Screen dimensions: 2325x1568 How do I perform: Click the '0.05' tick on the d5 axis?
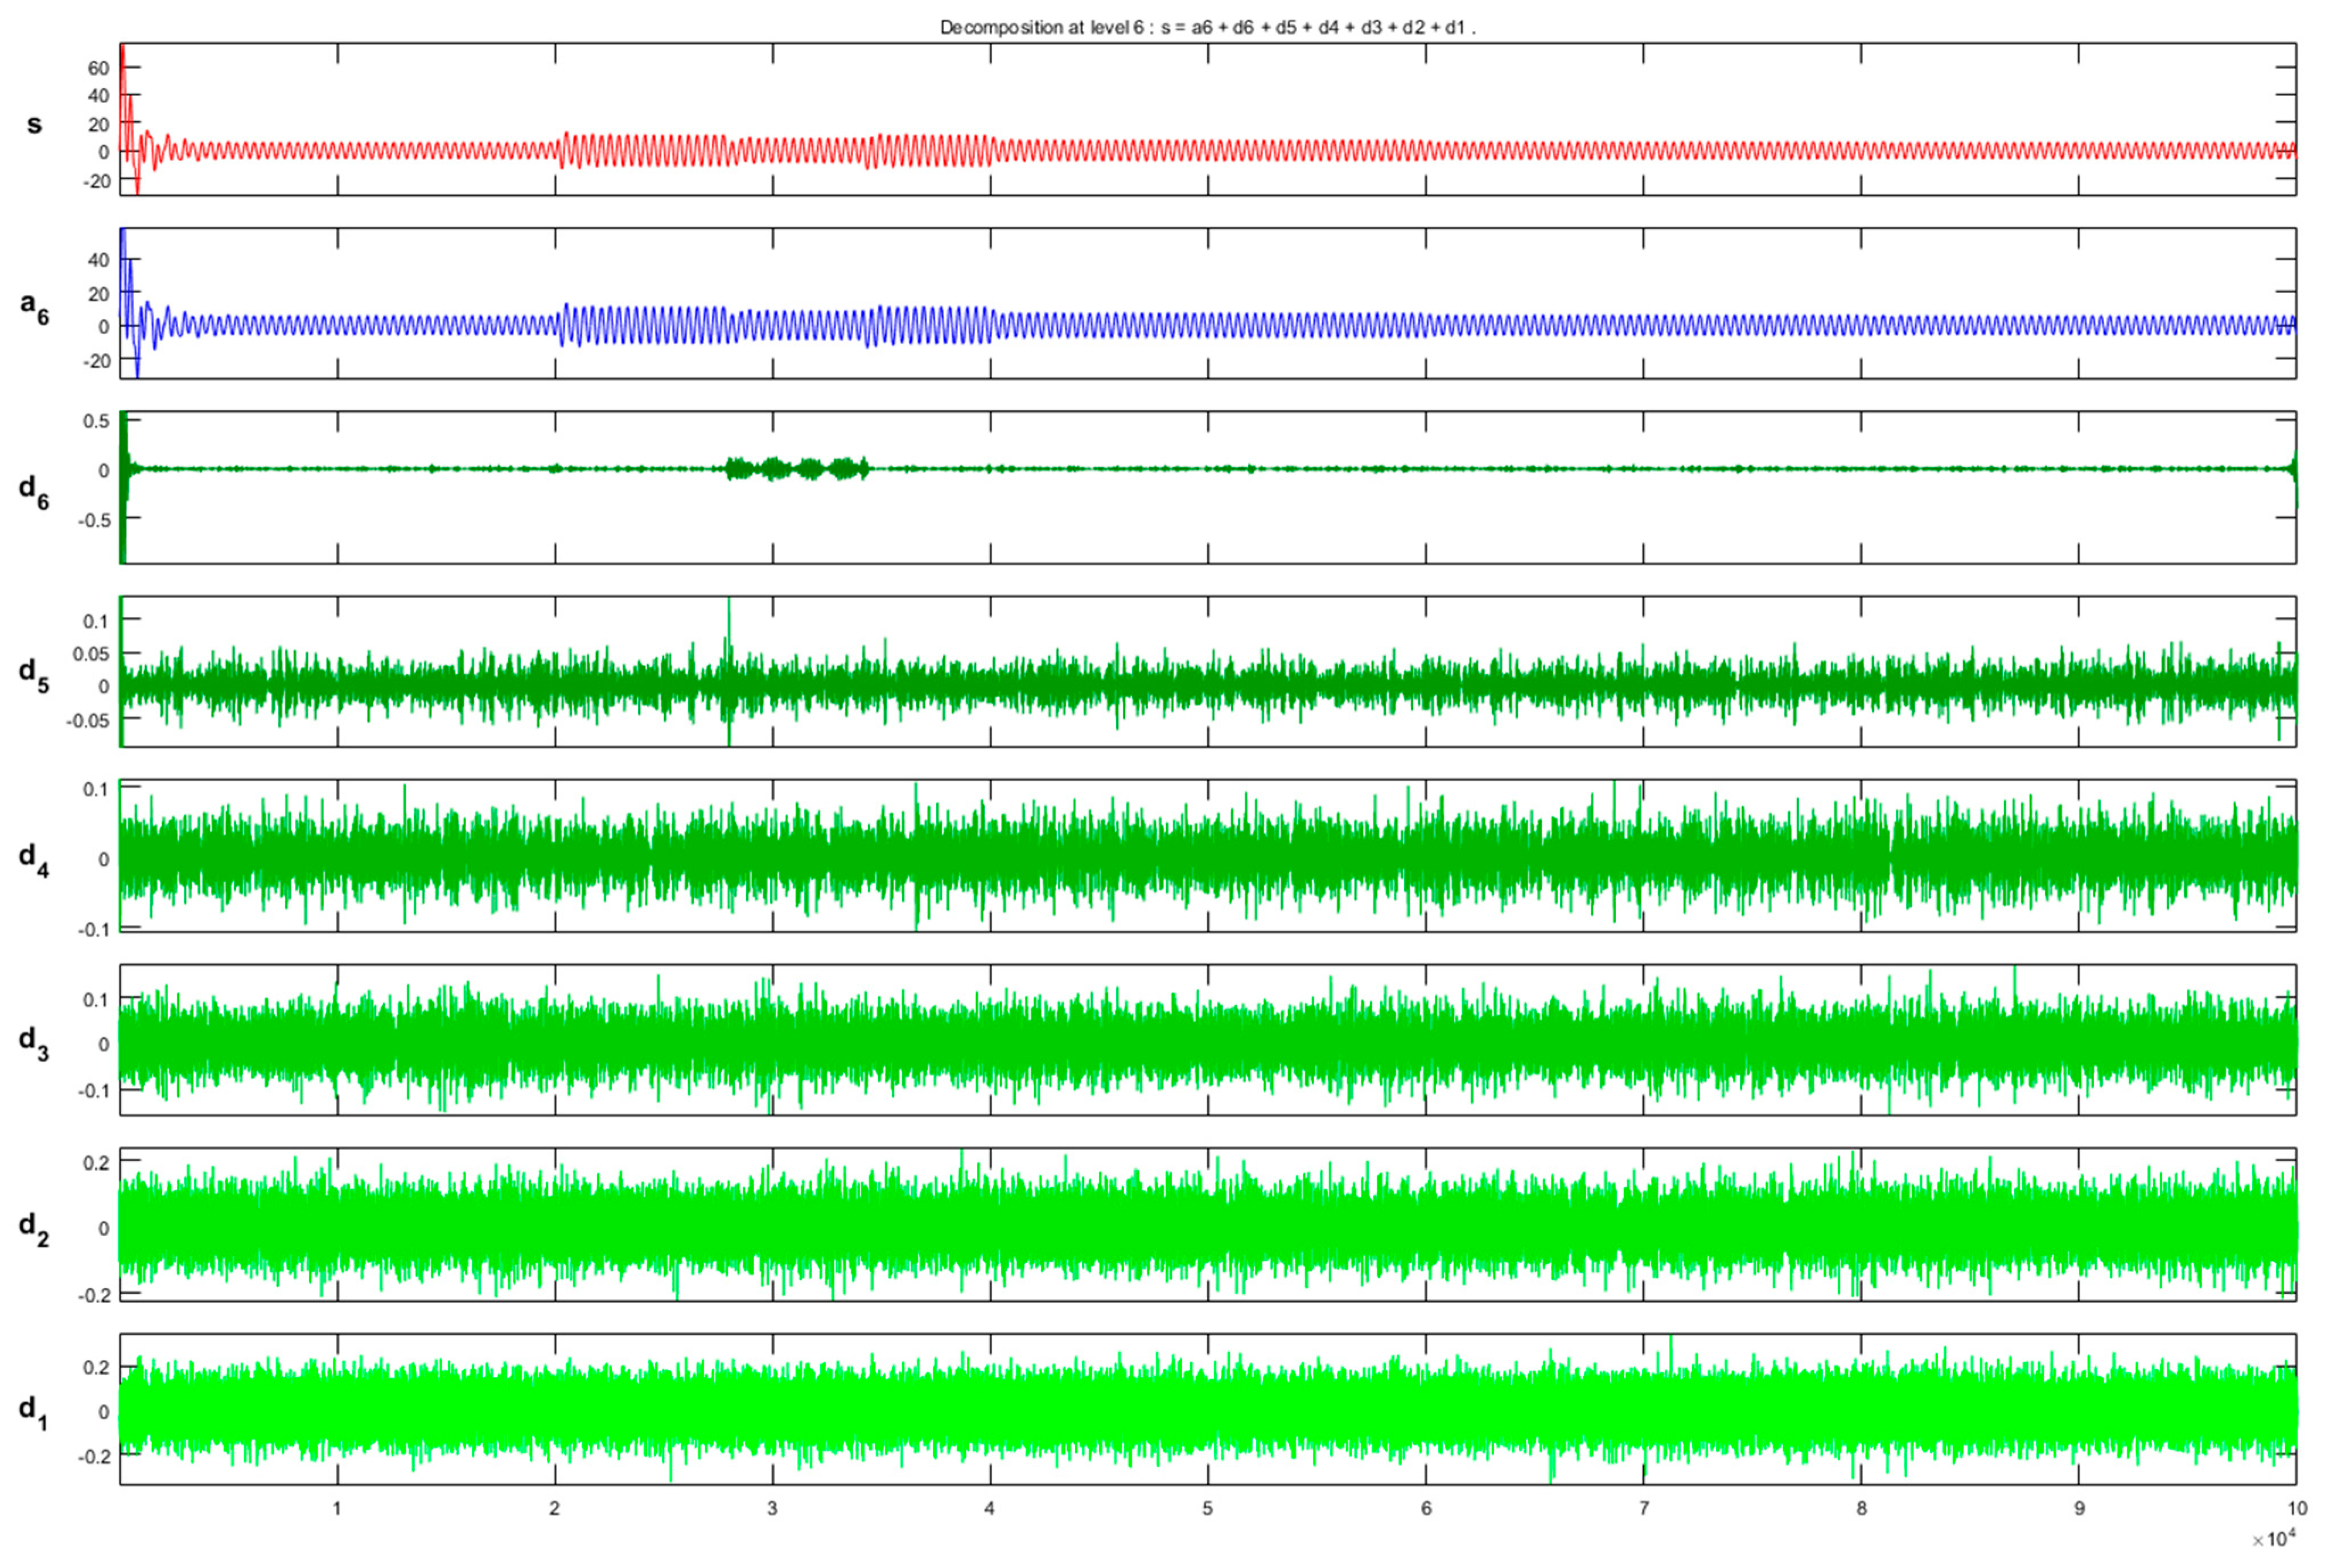[91, 654]
